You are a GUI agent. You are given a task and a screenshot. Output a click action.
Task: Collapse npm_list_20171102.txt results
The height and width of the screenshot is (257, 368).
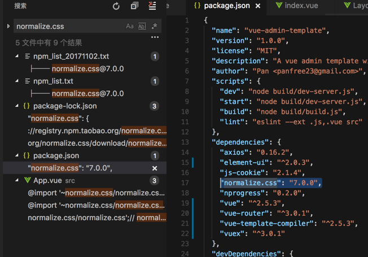tap(17, 56)
